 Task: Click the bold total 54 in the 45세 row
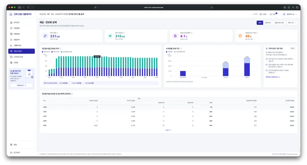[x=211, y=107]
